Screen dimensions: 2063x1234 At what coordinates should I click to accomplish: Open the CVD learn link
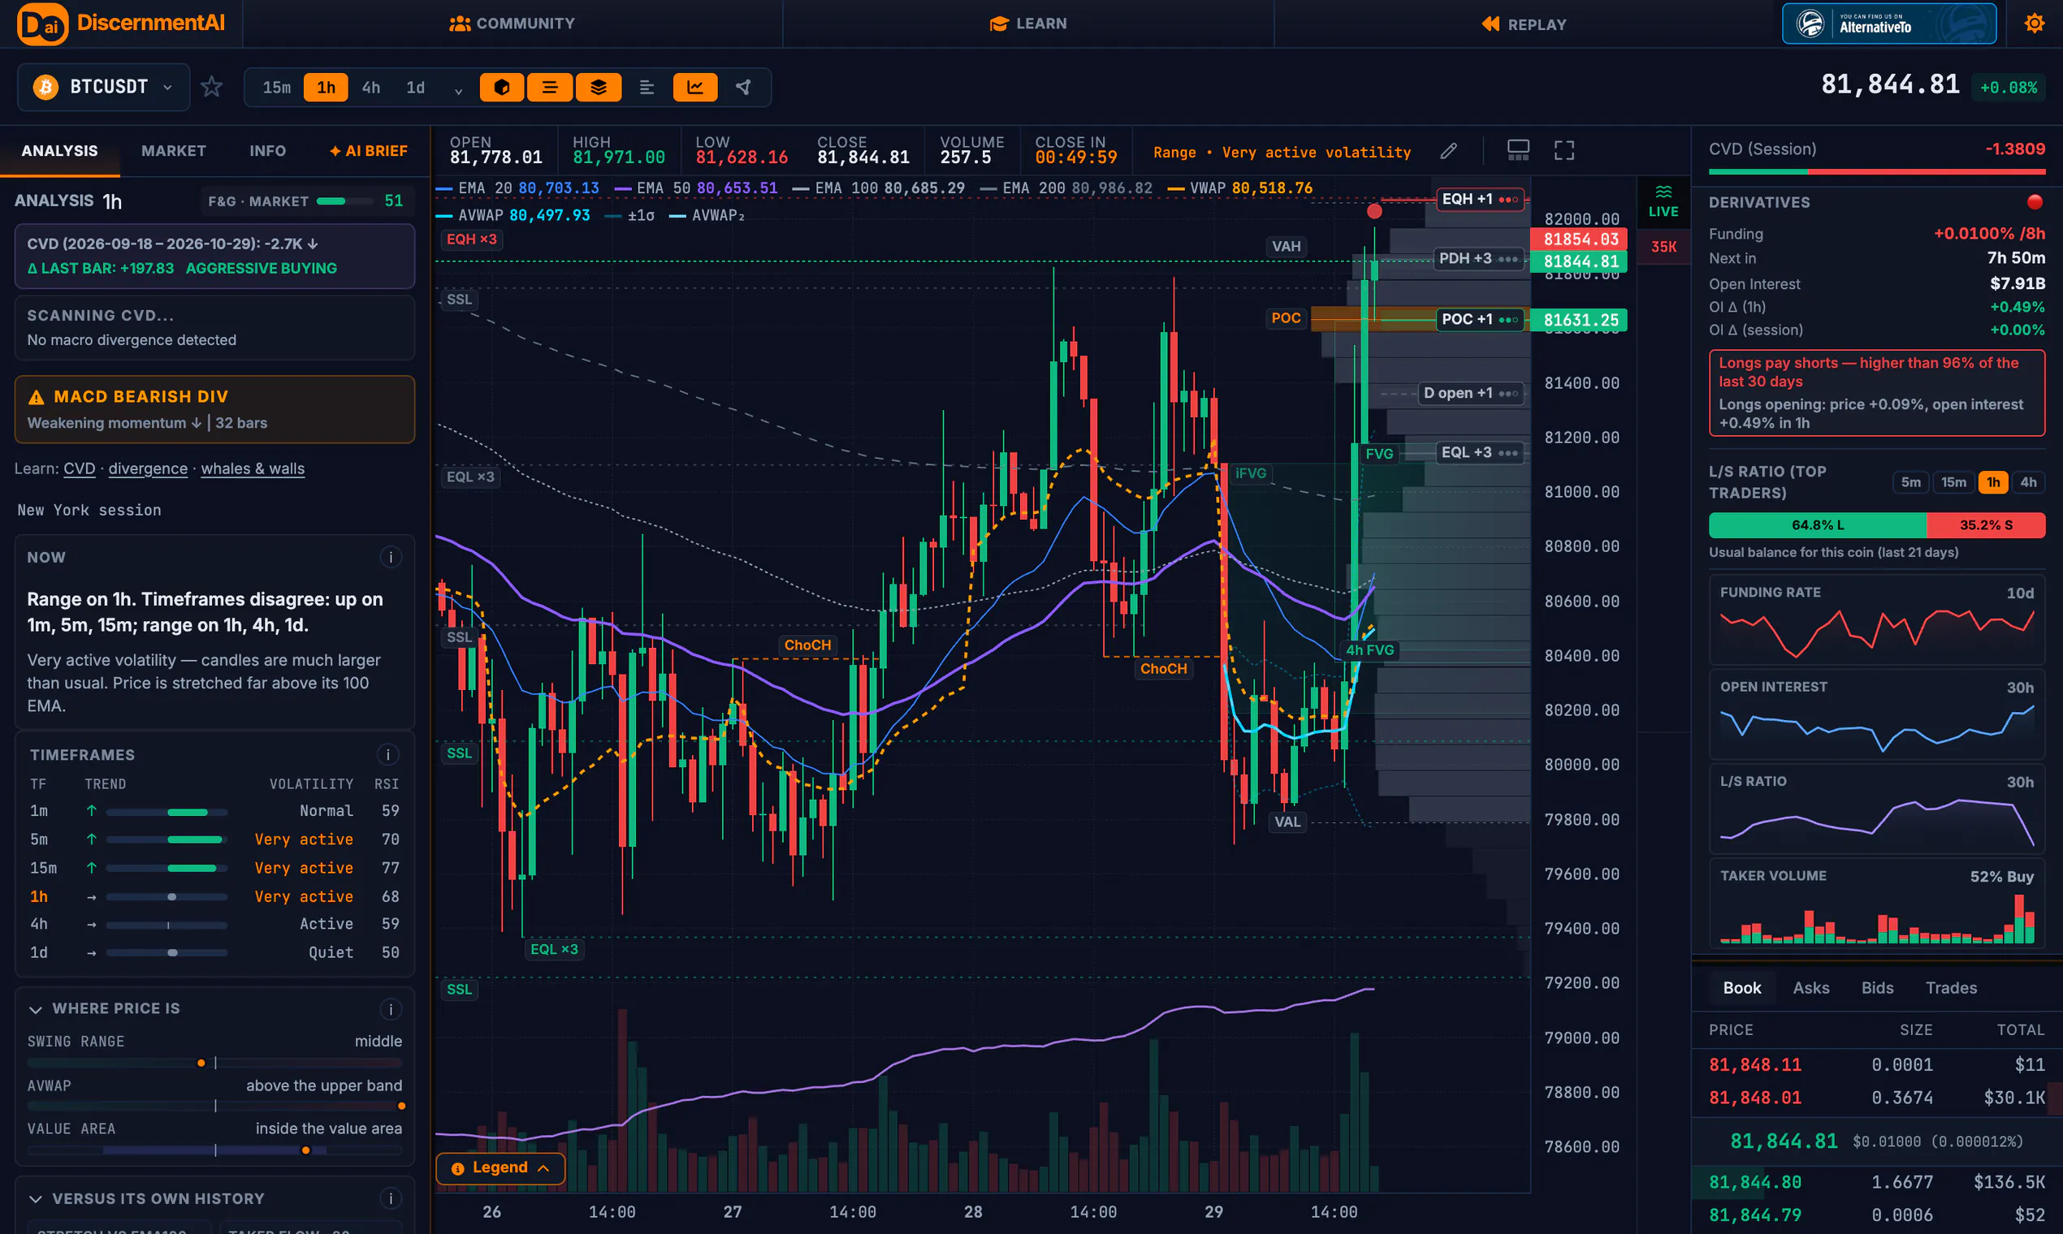tap(79, 469)
